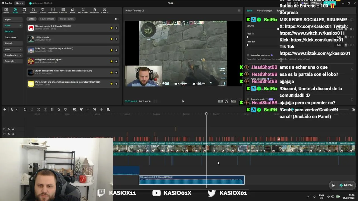This screenshot has width=358, height=201.
Task: Open the music list filter dropdown
Action: tap(117, 19)
